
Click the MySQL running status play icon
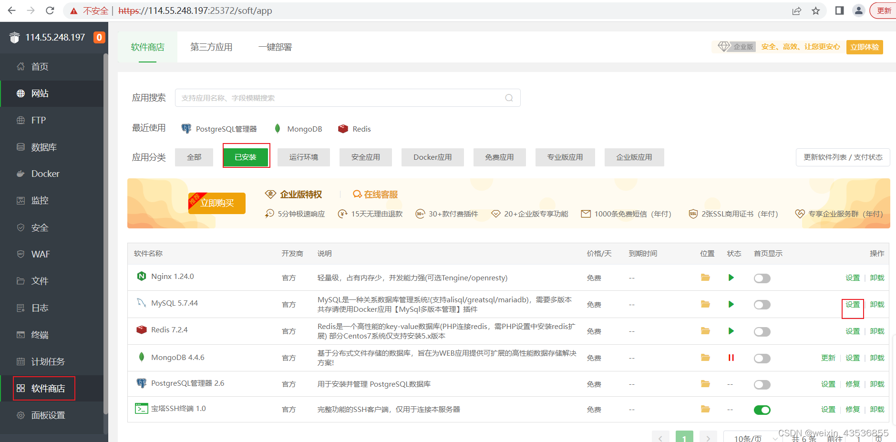pos(731,304)
